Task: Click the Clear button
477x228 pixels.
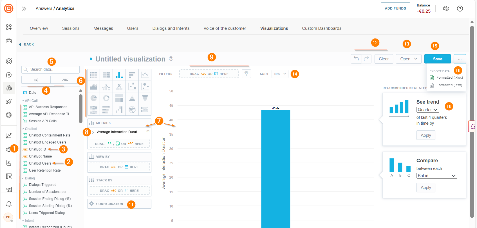Action: coord(384,59)
